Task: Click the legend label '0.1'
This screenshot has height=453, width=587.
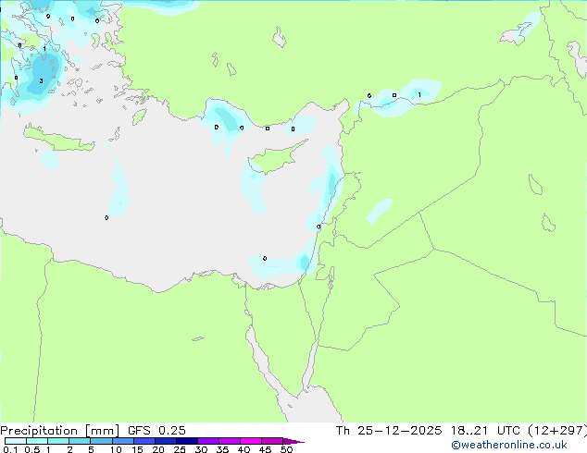Action: click(x=10, y=449)
